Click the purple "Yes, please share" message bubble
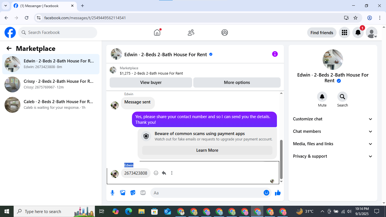Viewport: 386px width, 217px height. (x=204, y=120)
